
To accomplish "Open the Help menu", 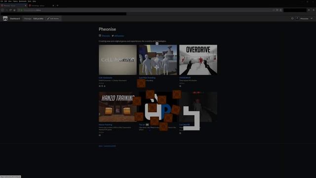I will pyautogui.click(x=34, y=1).
